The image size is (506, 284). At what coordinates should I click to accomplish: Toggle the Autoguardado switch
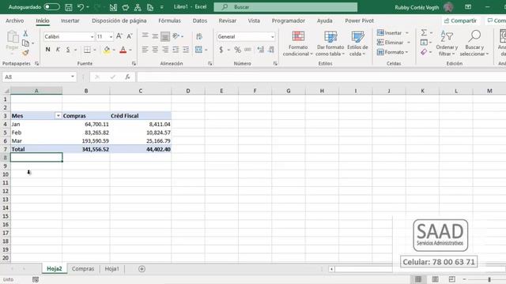(x=51, y=7)
